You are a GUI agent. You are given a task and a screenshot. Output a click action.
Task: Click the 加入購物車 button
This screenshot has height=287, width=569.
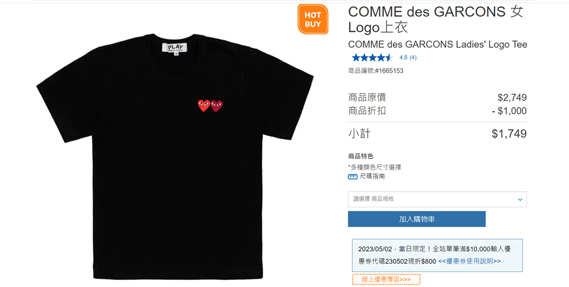tap(417, 219)
